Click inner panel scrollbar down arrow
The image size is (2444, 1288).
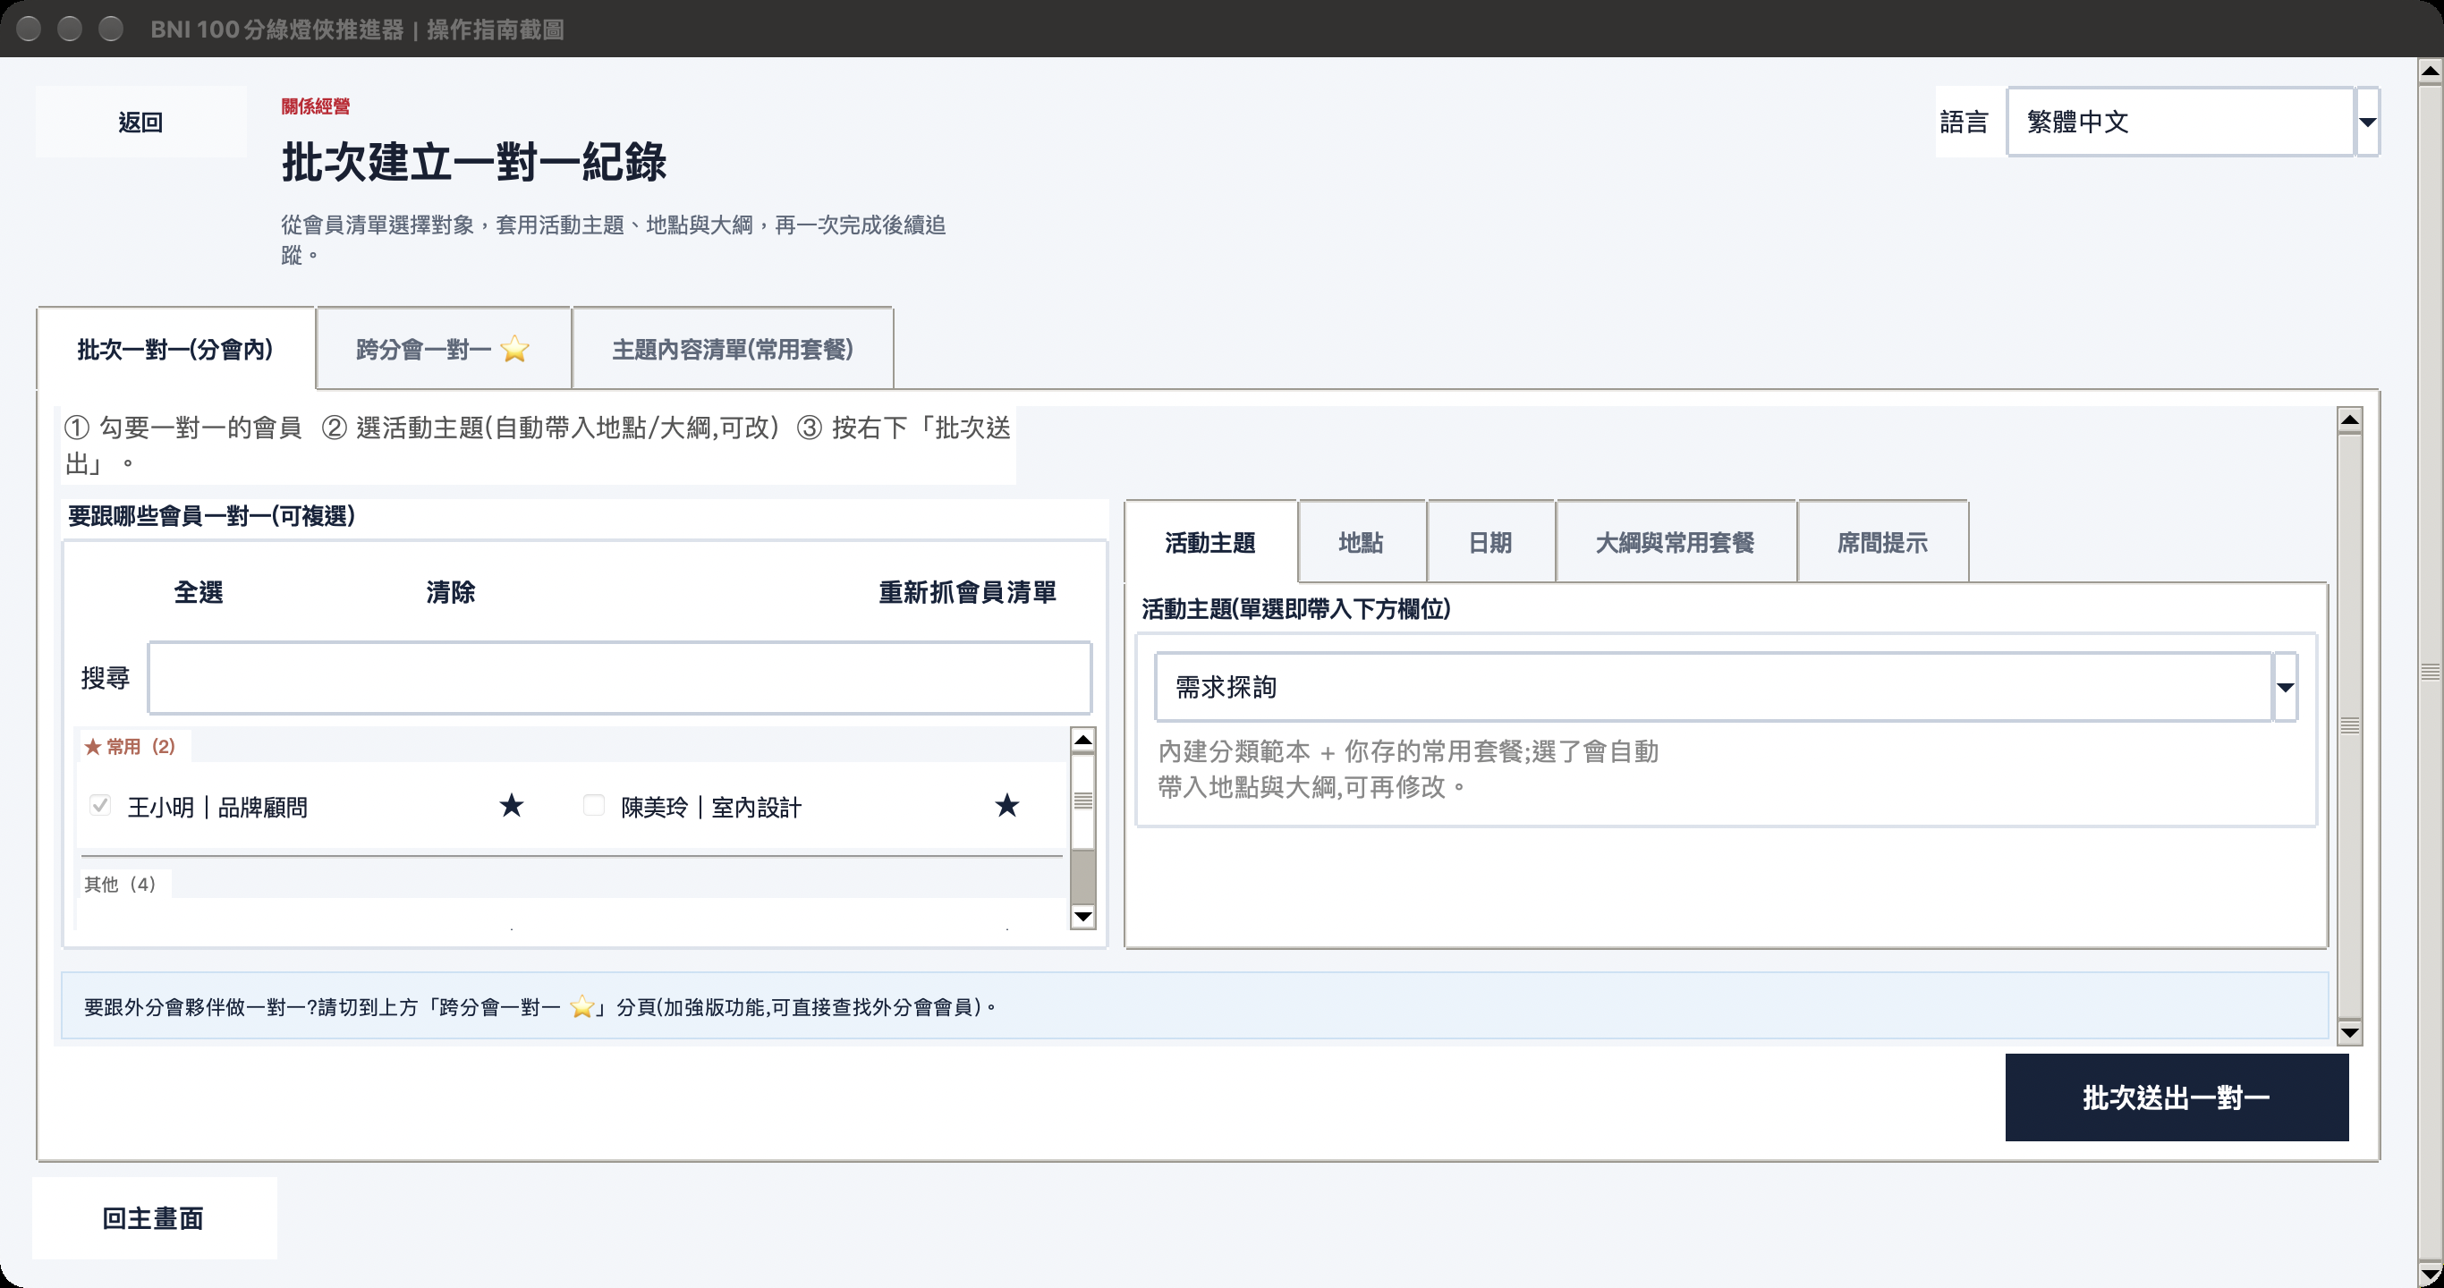coord(2349,1032)
